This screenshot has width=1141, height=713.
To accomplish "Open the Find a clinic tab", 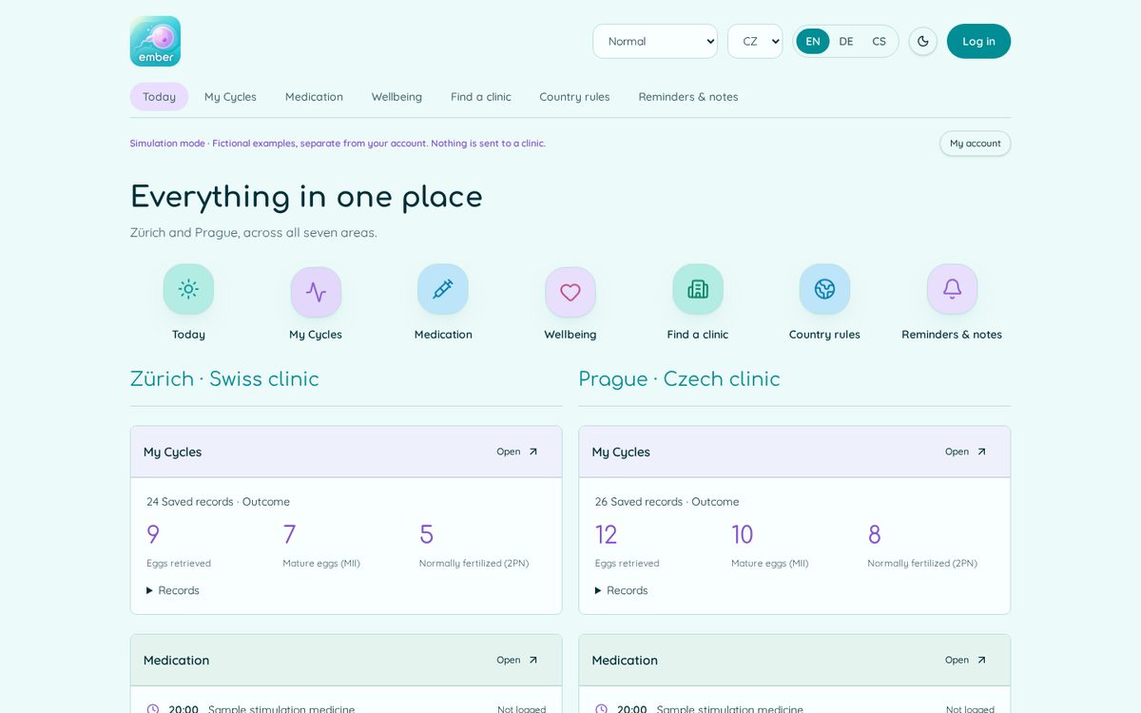I will point(481,97).
